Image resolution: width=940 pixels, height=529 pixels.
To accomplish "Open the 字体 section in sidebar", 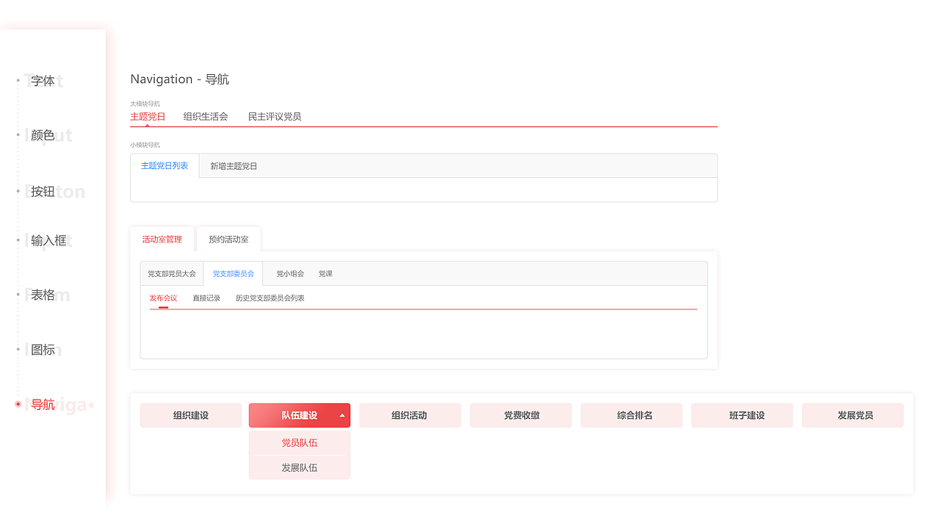I will [x=43, y=81].
